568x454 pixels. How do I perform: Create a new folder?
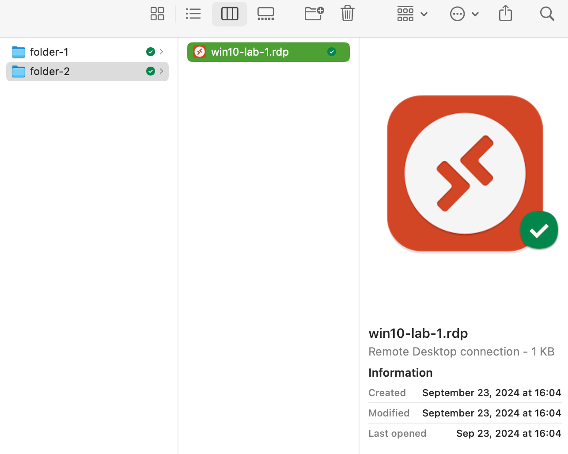314,14
